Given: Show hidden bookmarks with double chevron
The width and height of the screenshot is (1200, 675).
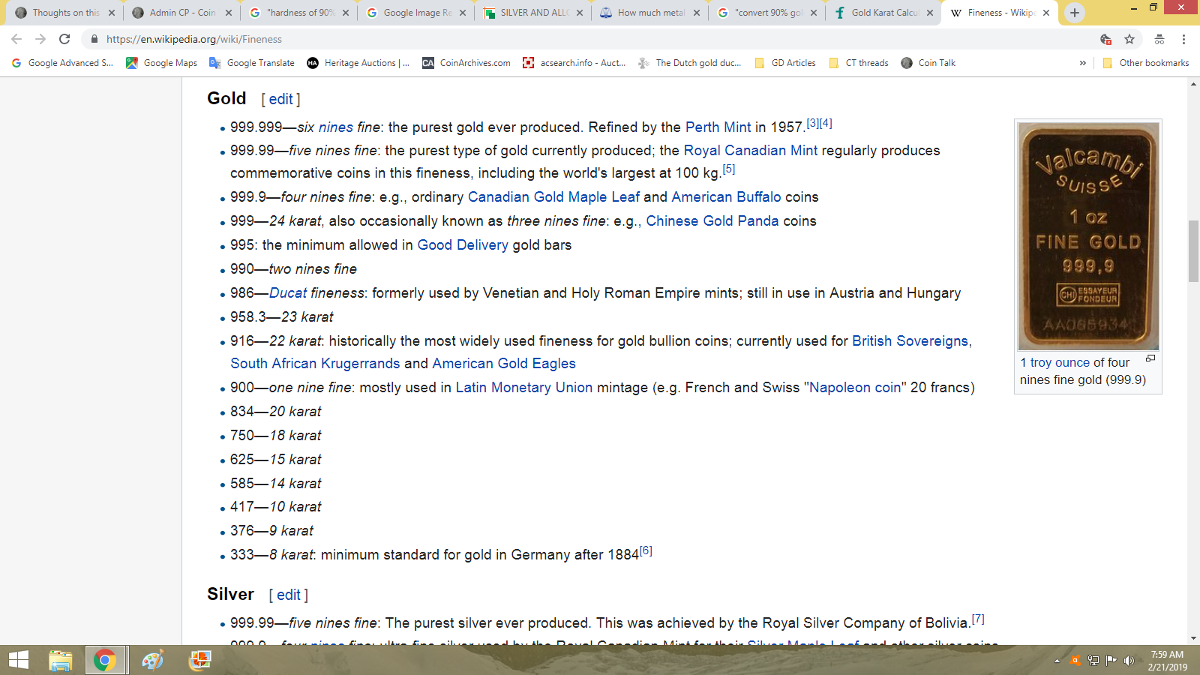Looking at the screenshot, I should click(x=1082, y=63).
